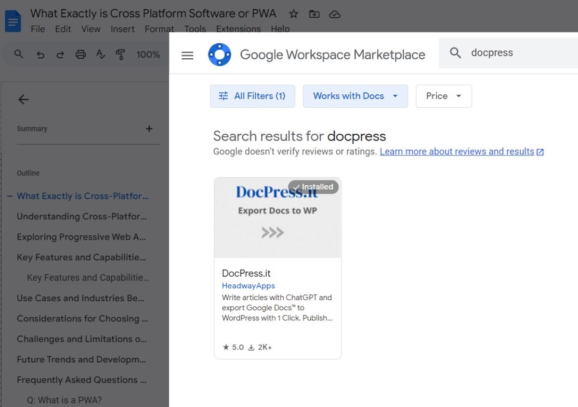Screen dimensions: 578x407
Task: Open Learn more about reviews link
Action: pyautogui.click(x=461, y=152)
